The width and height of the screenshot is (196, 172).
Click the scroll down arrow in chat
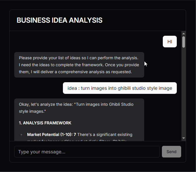coord(183,138)
